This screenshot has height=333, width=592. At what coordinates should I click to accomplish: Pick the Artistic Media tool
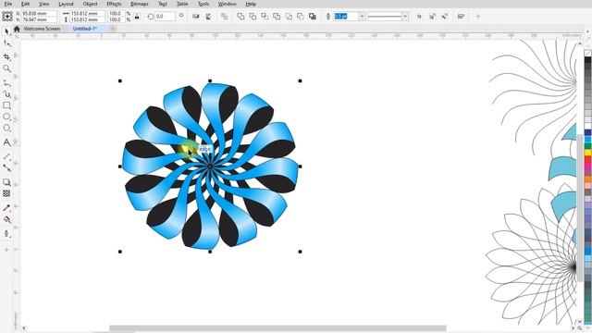tap(6, 94)
